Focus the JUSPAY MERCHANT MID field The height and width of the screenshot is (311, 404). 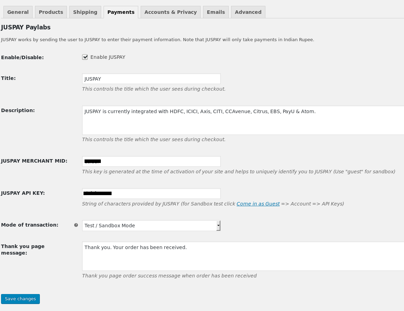151,161
